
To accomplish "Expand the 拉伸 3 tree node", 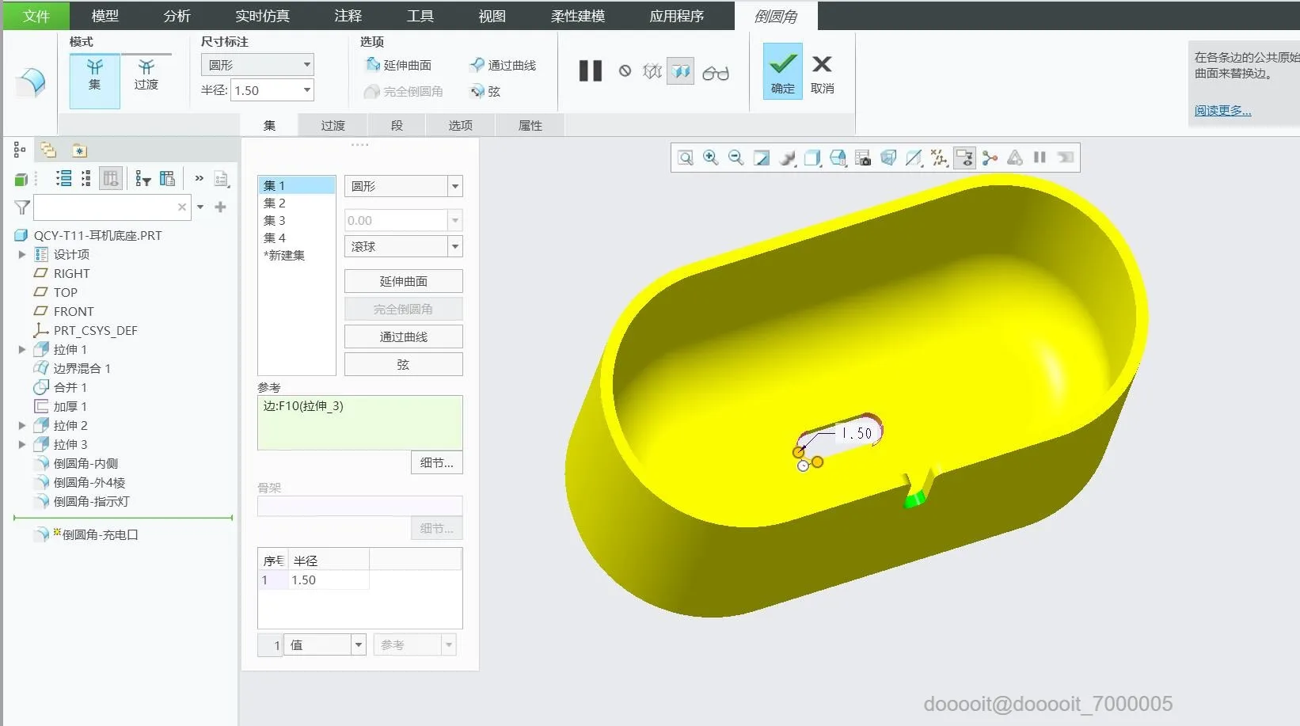I will coord(22,444).
